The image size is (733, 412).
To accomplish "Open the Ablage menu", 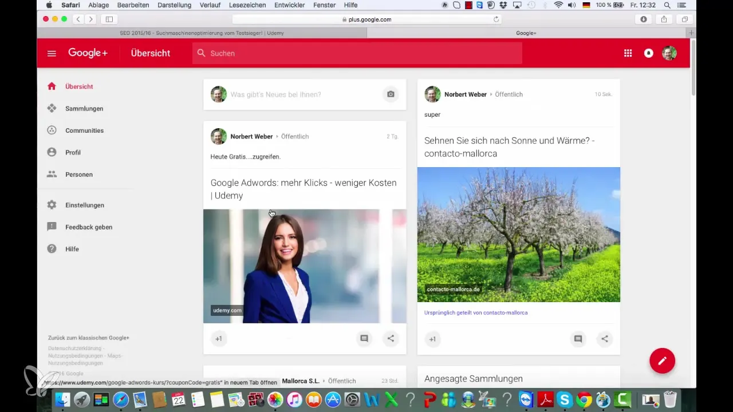I will pyautogui.click(x=98, y=5).
